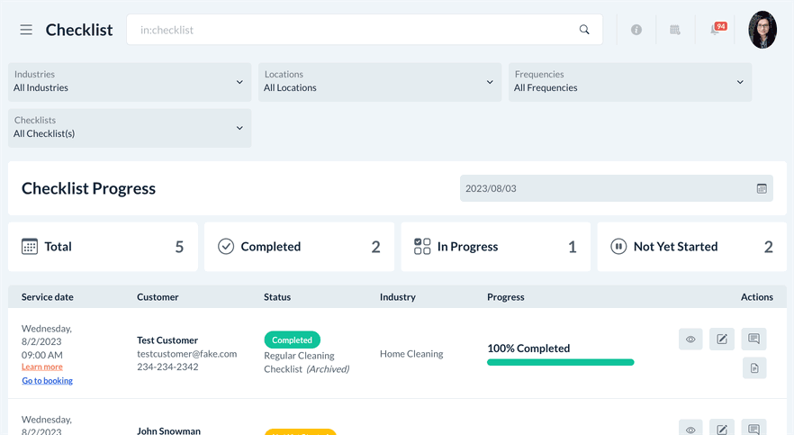Click the Learn more link
The height and width of the screenshot is (435, 794).
point(42,367)
